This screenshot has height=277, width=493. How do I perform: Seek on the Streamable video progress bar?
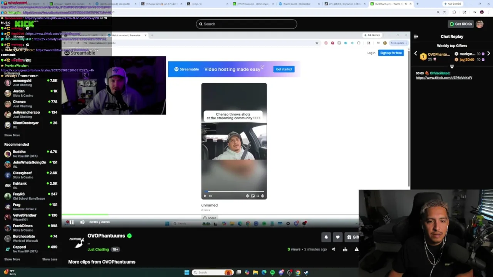click(234, 191)
